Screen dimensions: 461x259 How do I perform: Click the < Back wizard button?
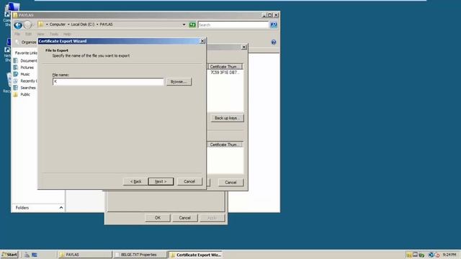point(135,181)
